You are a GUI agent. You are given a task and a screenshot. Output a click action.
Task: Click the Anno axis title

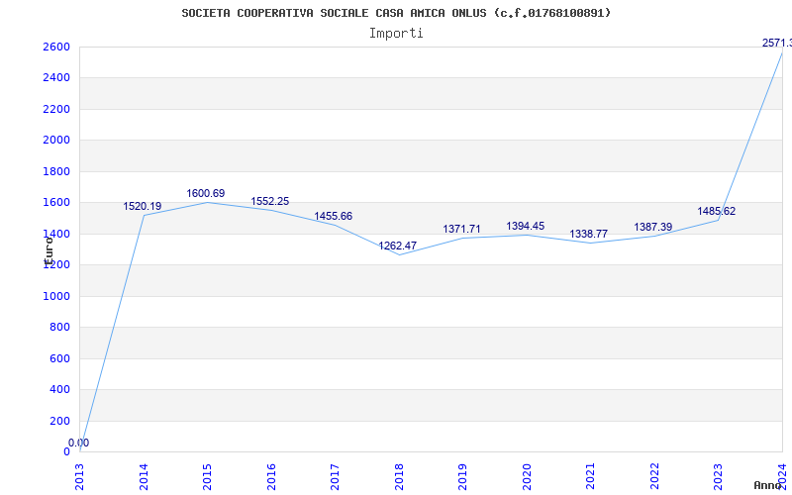[768, 485]
